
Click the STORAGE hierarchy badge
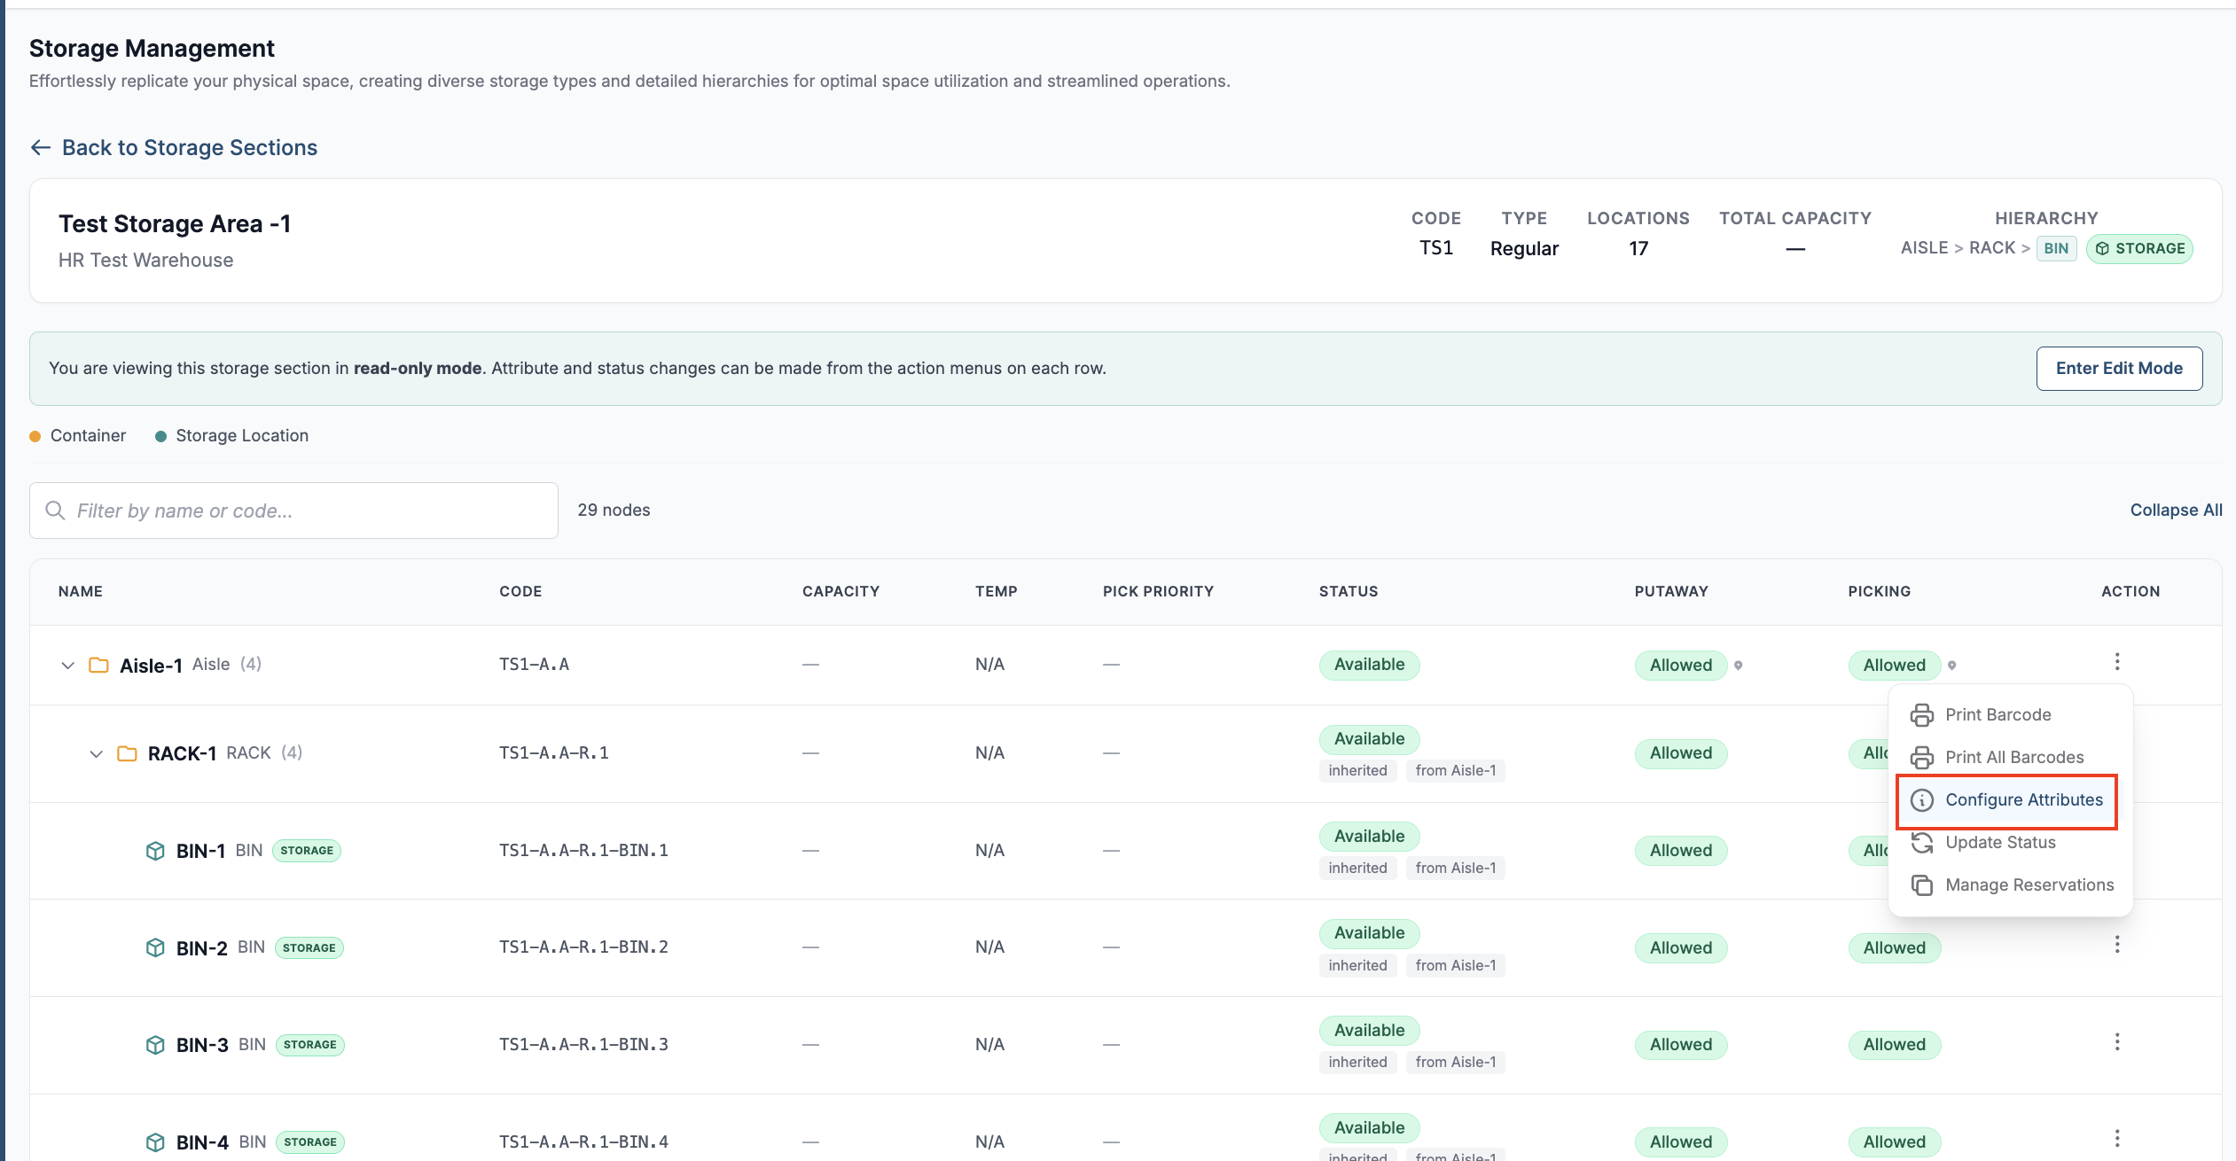pyautogui.click(x=2139, y=249)
